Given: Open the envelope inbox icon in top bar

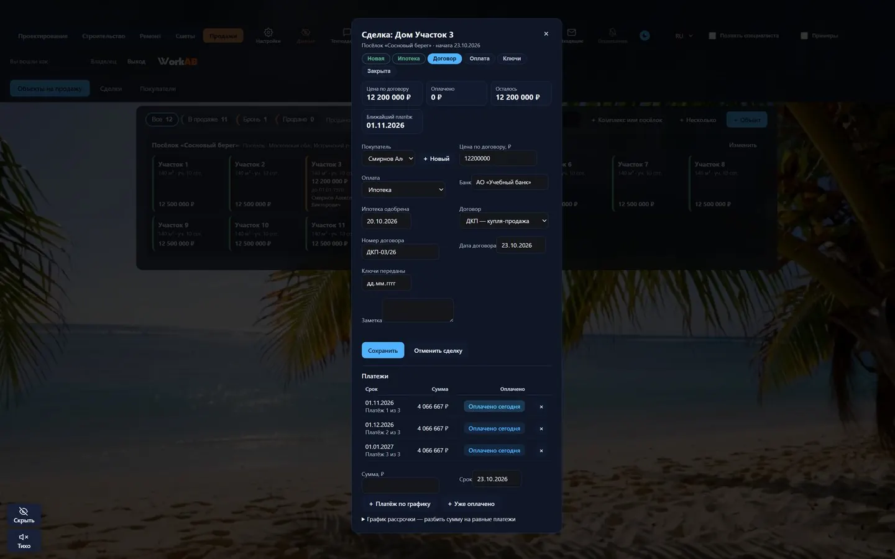Looking at the screenshot, I should 571,32.
